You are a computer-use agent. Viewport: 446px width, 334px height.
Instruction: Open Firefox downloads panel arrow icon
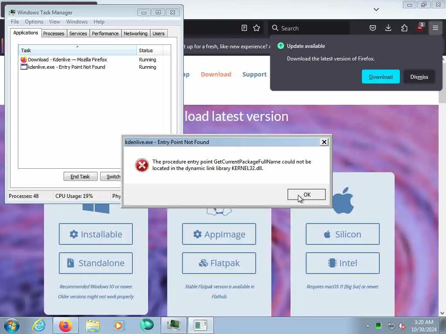[388, 28]
